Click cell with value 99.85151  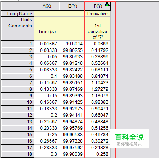72,83
